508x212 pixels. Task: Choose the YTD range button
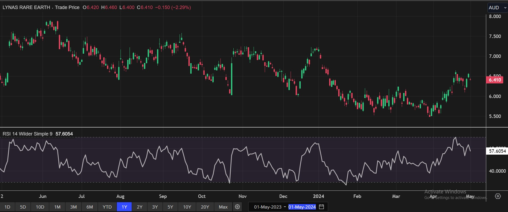pos(107,207)
